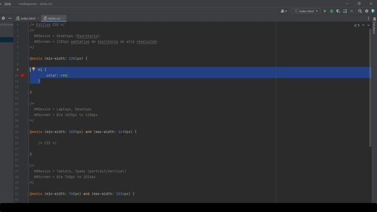Close the styles.css tab

tap(63, 18)
